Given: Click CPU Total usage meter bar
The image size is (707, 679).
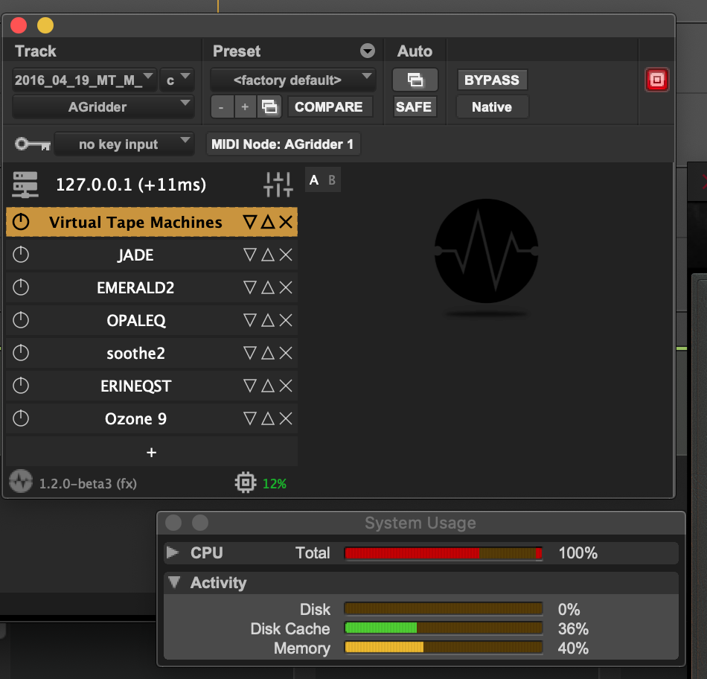Looking at the screenshot, I should (444, 553).
